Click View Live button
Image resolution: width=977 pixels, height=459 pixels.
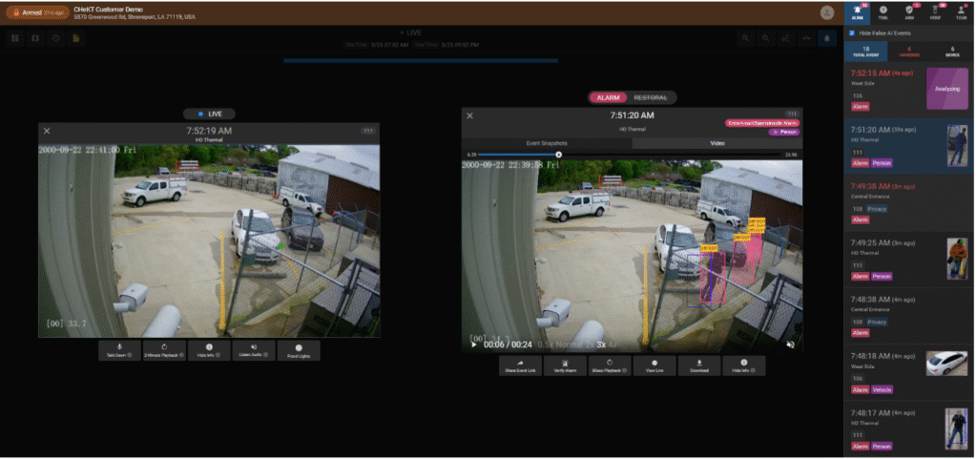(x=655, y=365)
